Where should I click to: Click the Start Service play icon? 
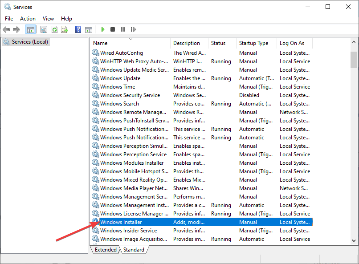(x=103, y=29)
